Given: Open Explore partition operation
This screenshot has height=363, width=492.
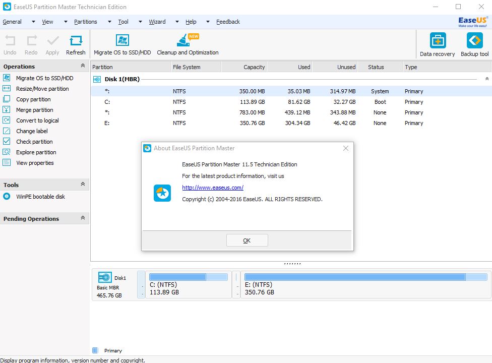Looking at the screenshot, I should 36,152.
